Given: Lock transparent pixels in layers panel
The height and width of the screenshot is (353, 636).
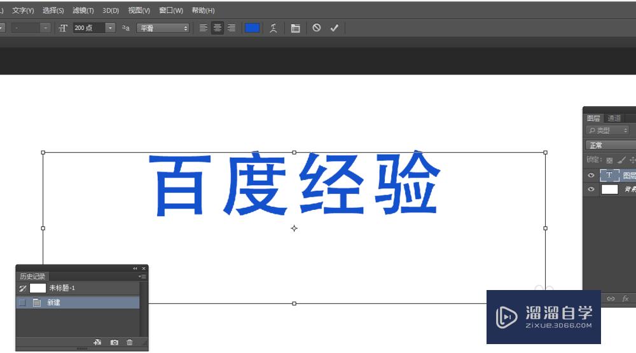Looking at the screenshot, I should [609, 160].
